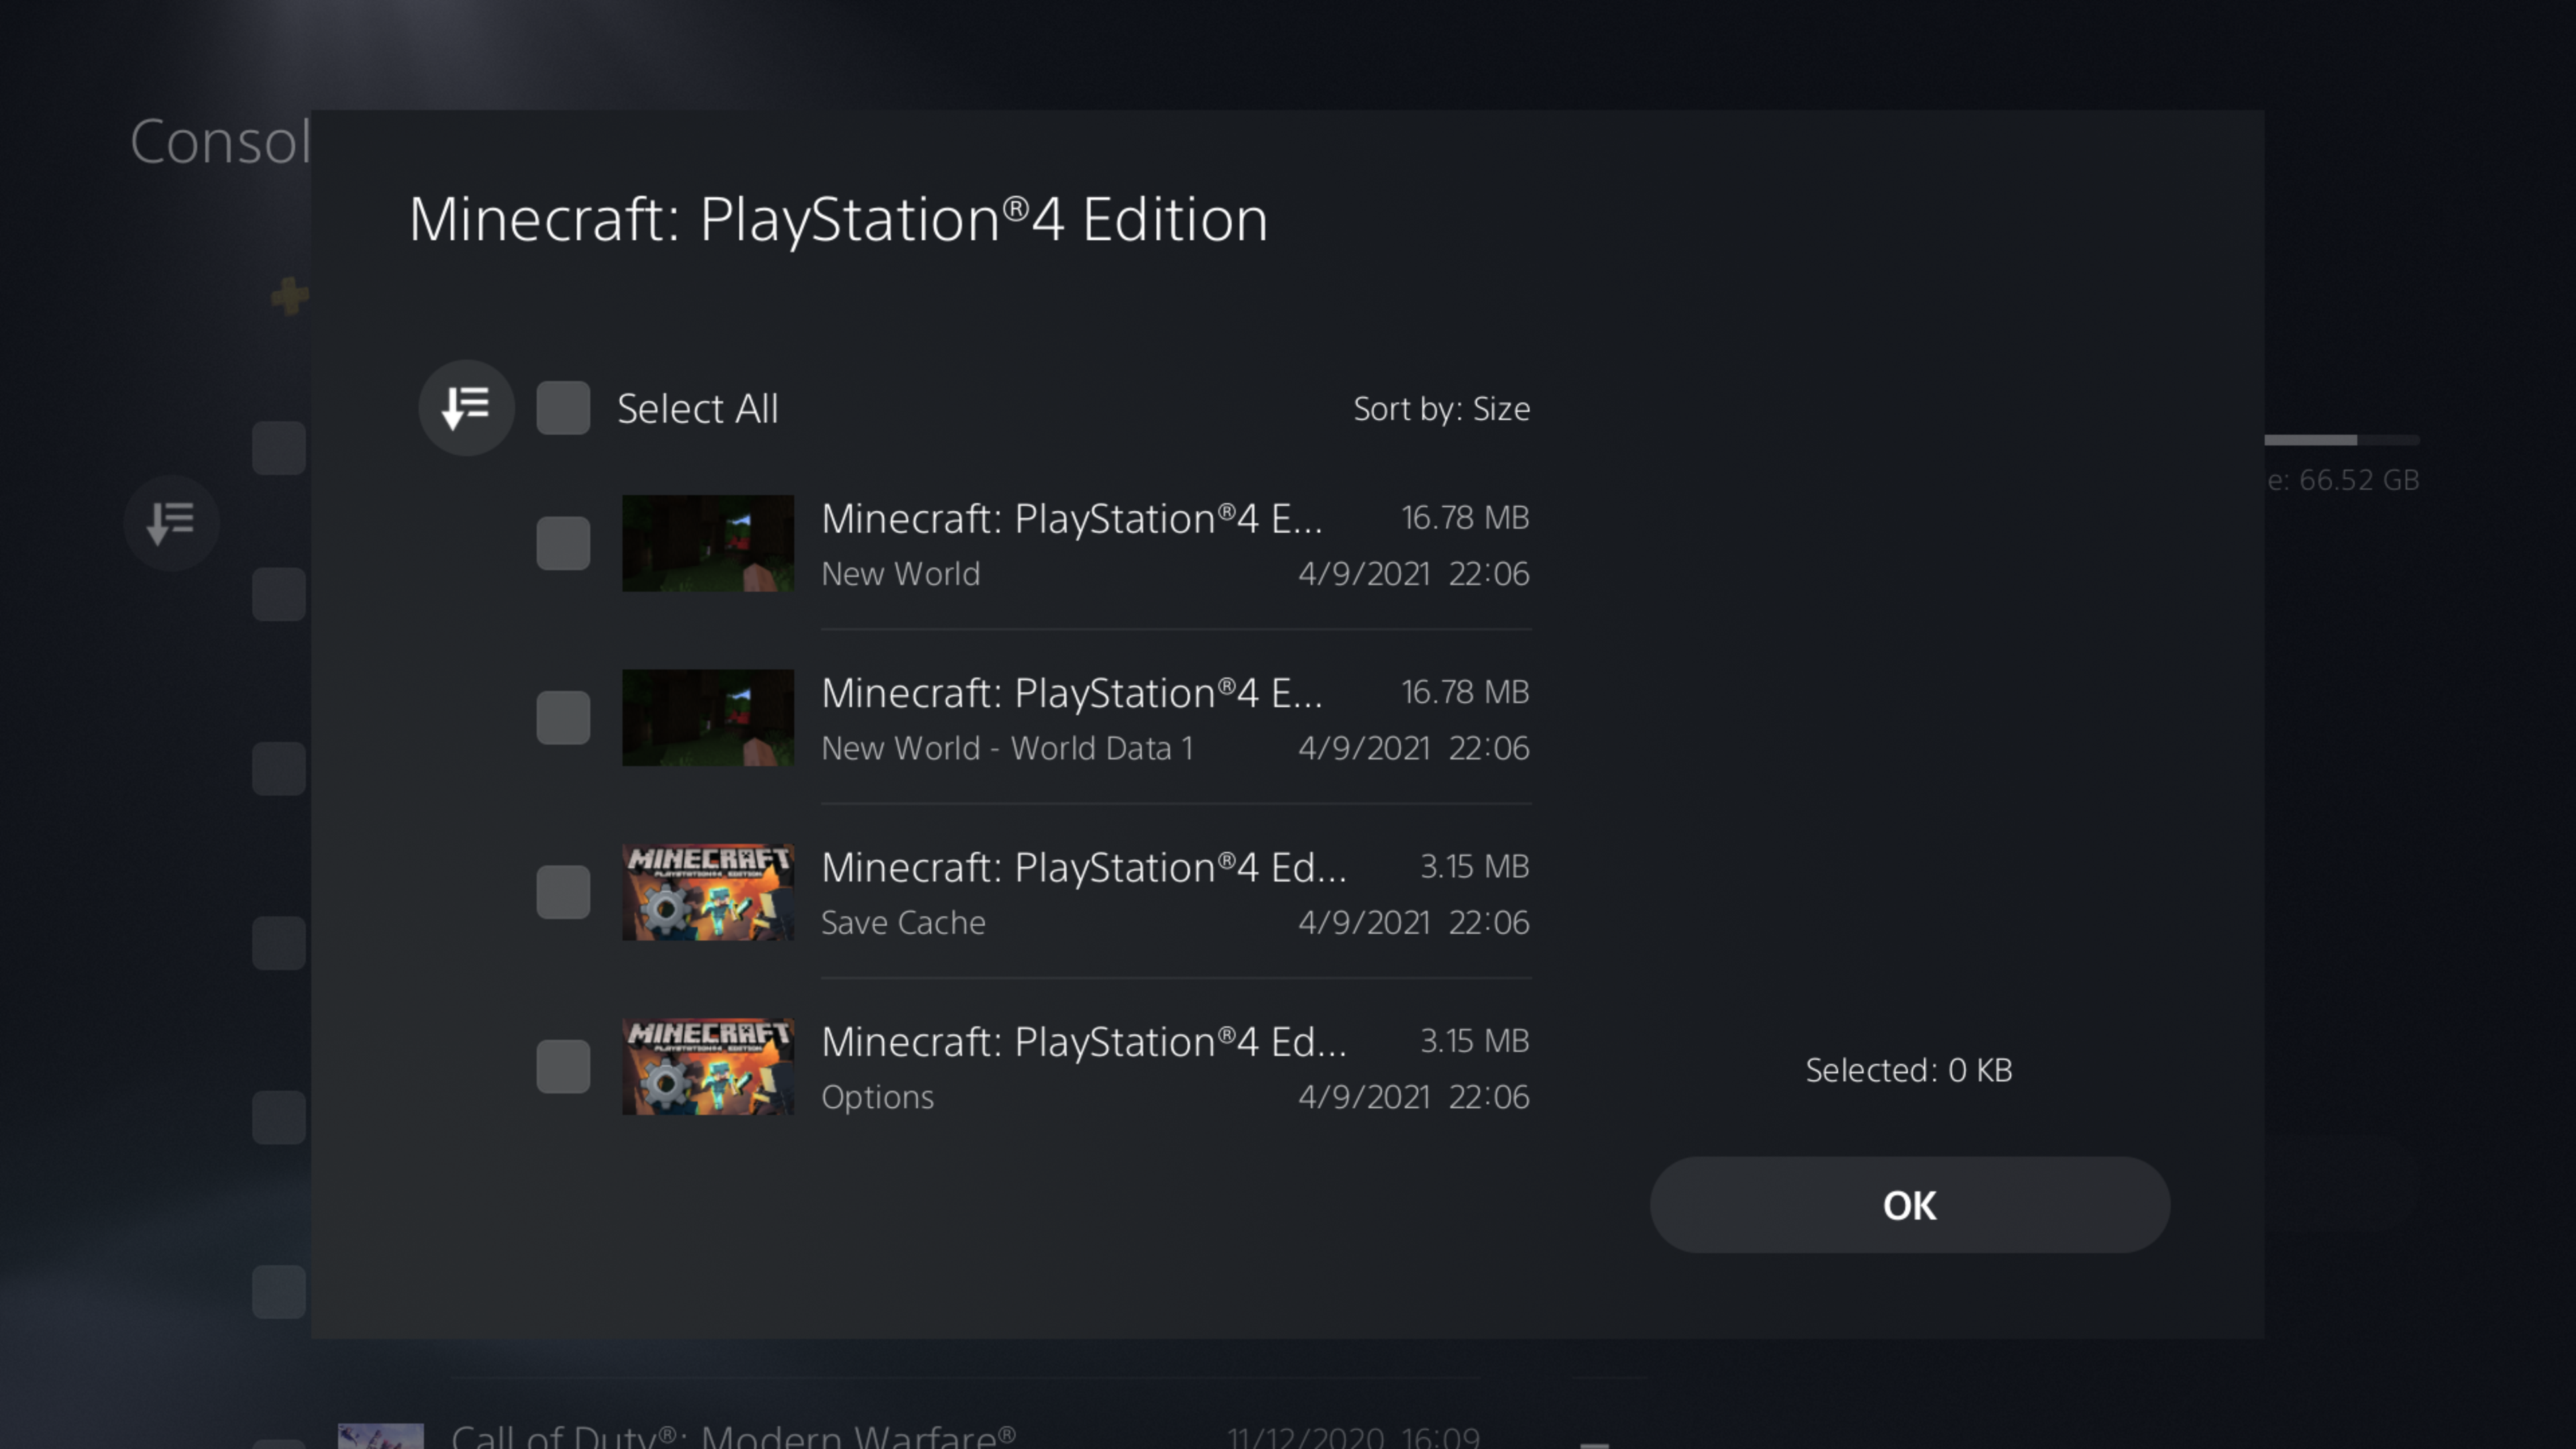Tick the Select All checkbox
Viewport: 2576px width, 1449px height.
[x=563, y=408]
